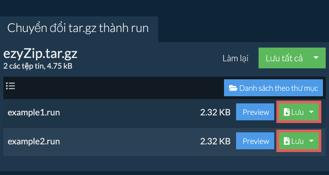The image size is (329, 175).
Task: Click the 2.32 KB size of example1.run
Action: pos(215,112)
